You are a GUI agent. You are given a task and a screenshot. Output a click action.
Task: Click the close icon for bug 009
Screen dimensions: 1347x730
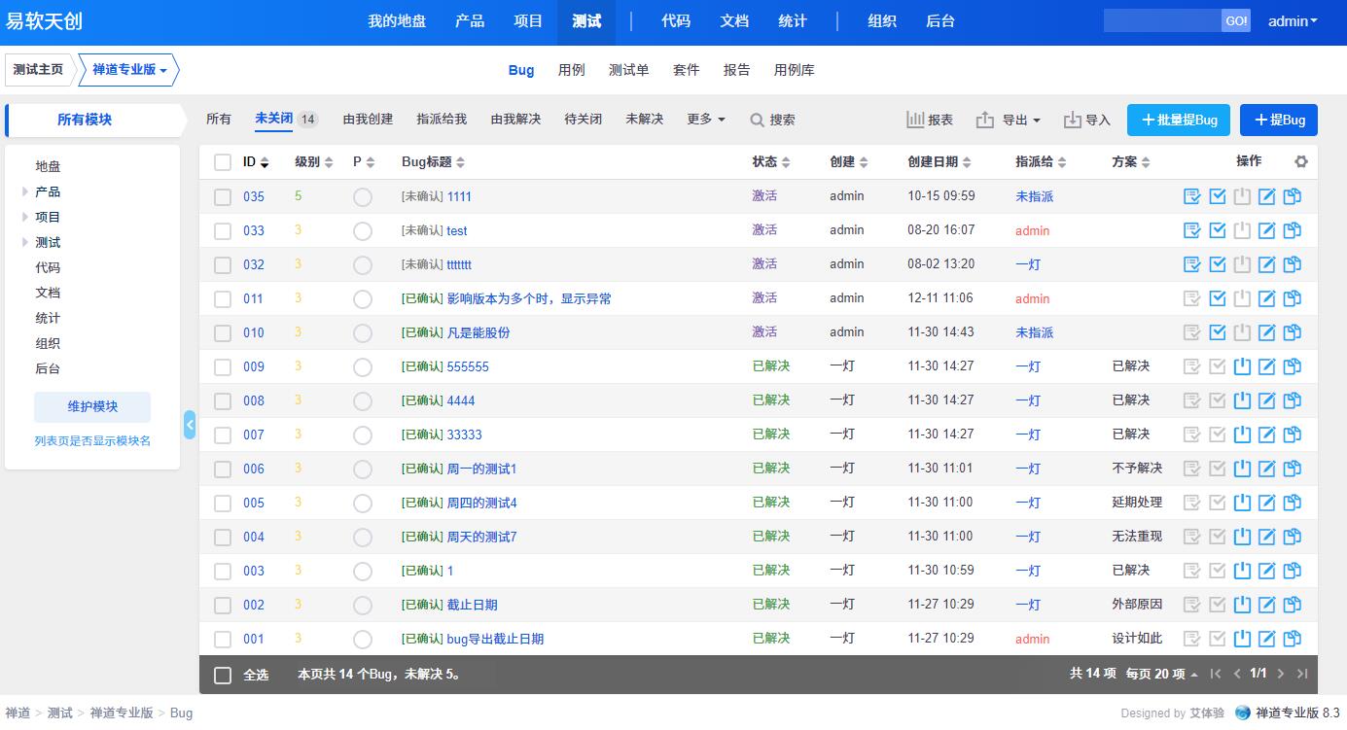(x=1242, y=366)
